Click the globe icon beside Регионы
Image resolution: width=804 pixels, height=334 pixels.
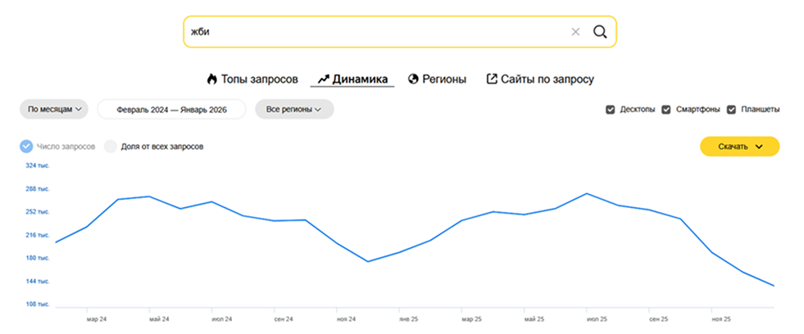coord(413,79)
